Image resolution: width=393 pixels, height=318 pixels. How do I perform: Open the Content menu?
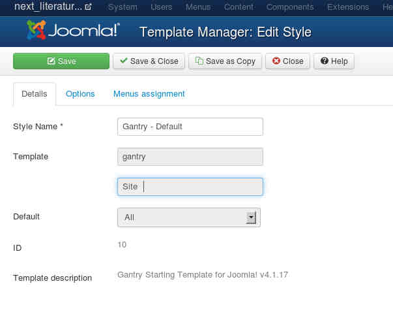239,7
